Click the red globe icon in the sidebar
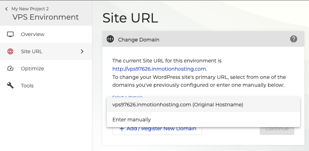Image resolution: width=309 pixels, height=151 pixels. [x=10, y=51]
